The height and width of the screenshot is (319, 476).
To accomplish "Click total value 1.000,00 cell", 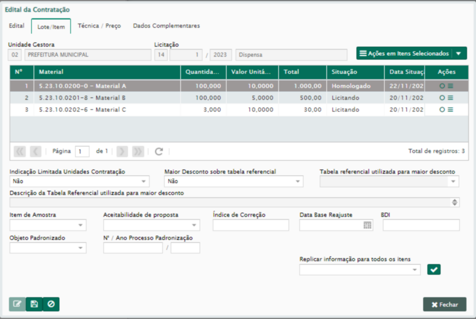I will click(303, 86).
